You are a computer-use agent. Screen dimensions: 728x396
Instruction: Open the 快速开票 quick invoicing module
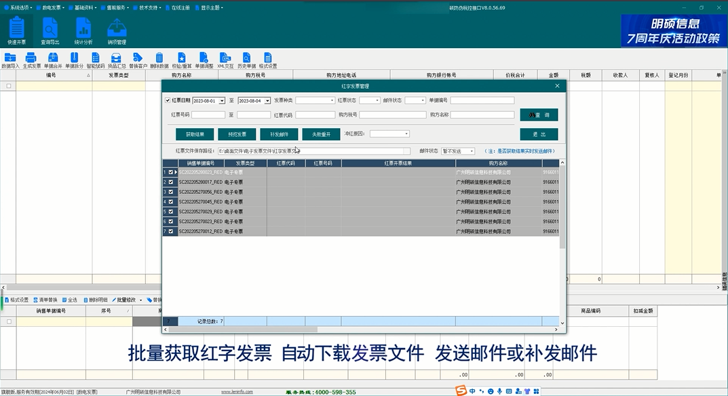(x=17, y=31)
